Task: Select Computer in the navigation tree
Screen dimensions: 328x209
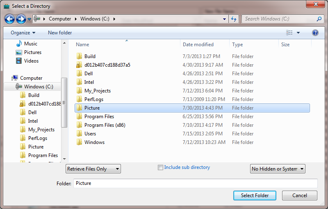Action: (x=31, y=78)
